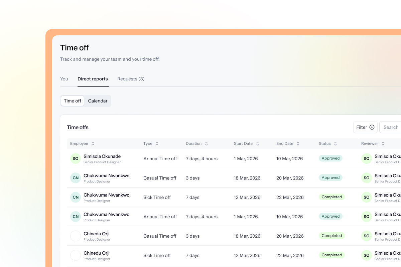Select Chinedu Orji in Casual Time off row

[x=97, y=234]
